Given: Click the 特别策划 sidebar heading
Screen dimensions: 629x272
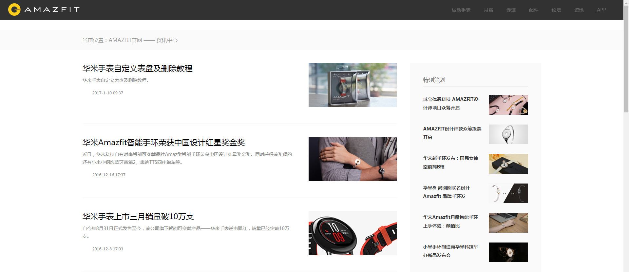Looking at the screenshot, I should click(x=434, y=80).
